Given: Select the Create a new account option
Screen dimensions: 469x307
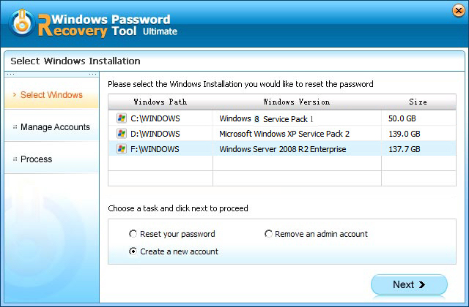Looking at the screenshot, I should [x=133, y=251].
